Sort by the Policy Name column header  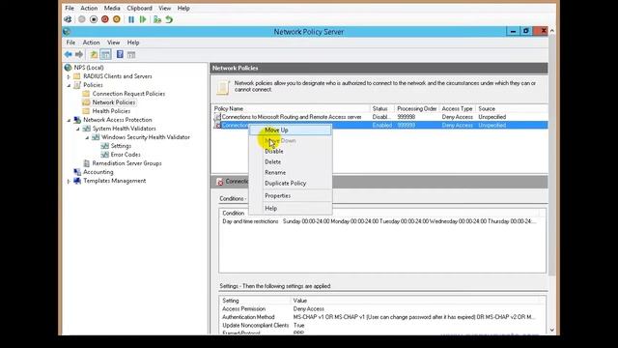(291, 108)
